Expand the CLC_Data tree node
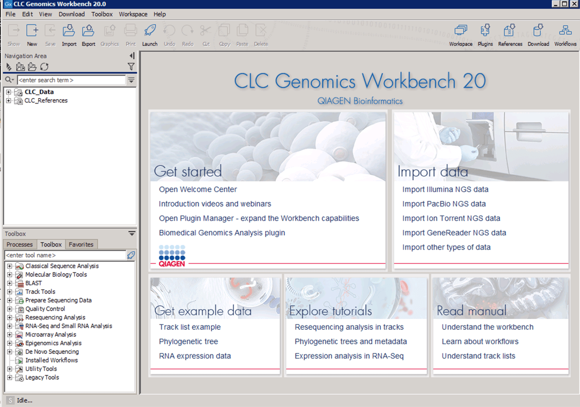 [x=8, y=92]
